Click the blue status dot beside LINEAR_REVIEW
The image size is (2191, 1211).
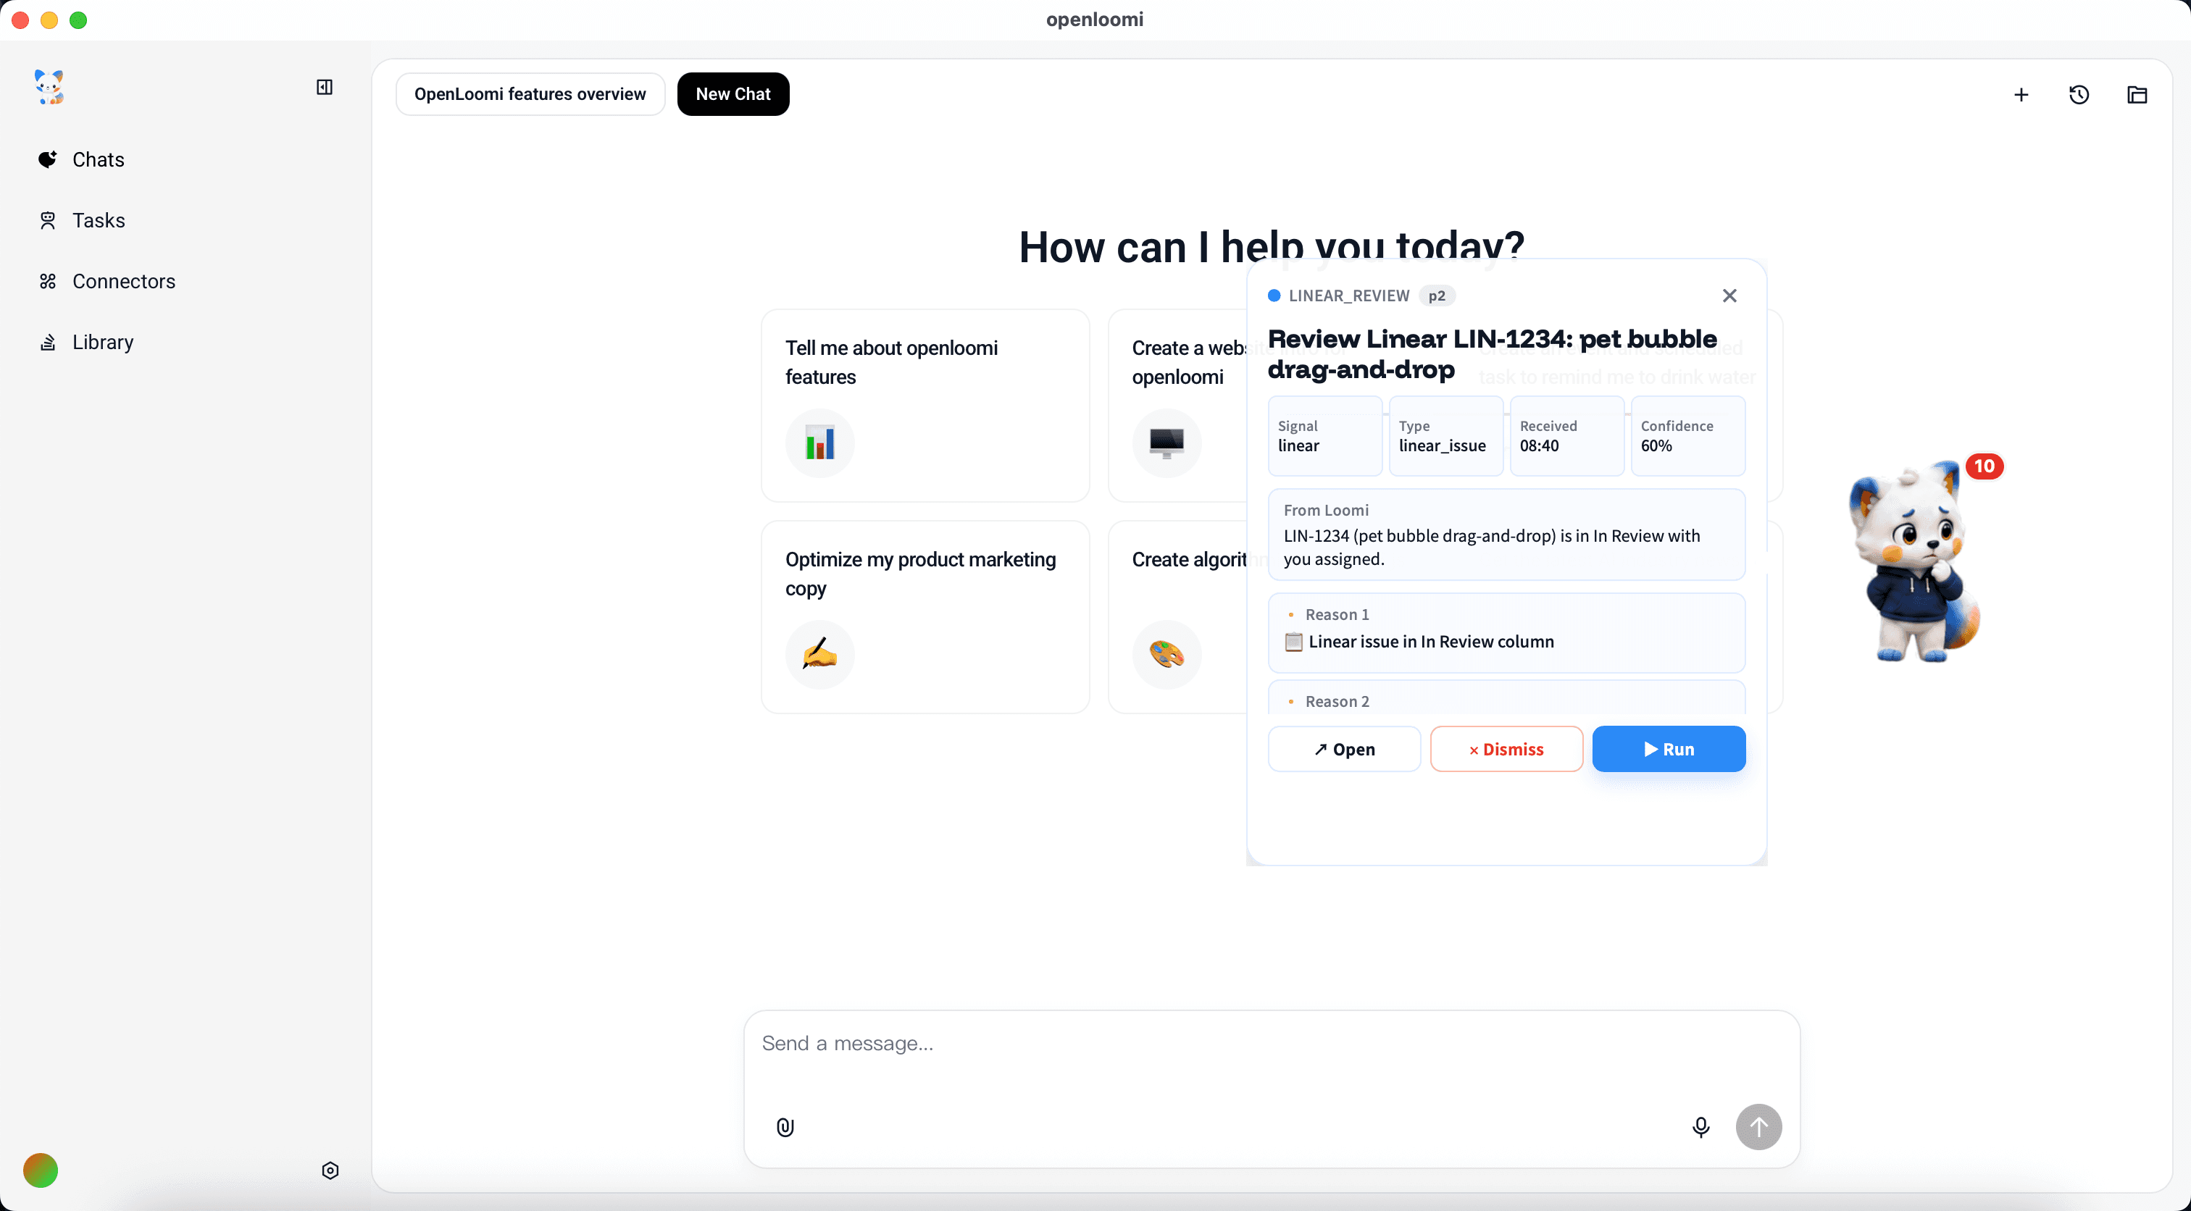click(1274, 295)
